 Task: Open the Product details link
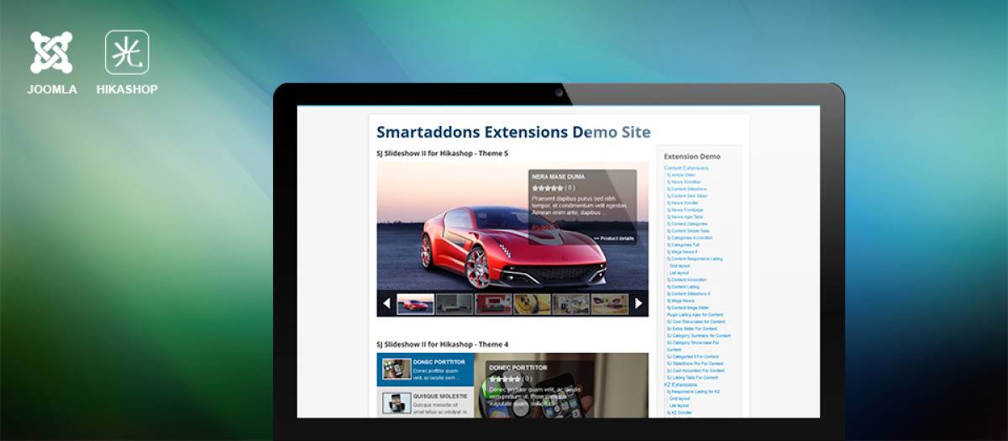tap(613, 239)
